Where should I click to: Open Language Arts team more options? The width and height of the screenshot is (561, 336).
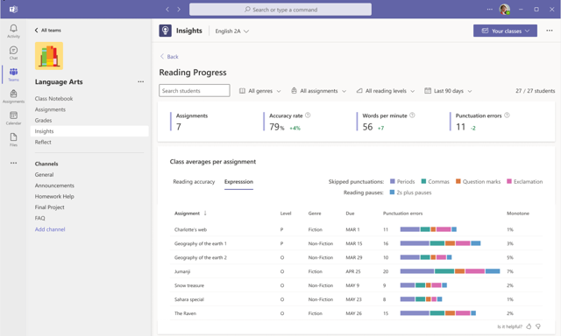(141, 81)
